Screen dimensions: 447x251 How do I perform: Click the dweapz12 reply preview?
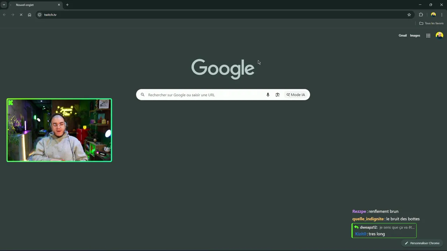click(384, 227)
